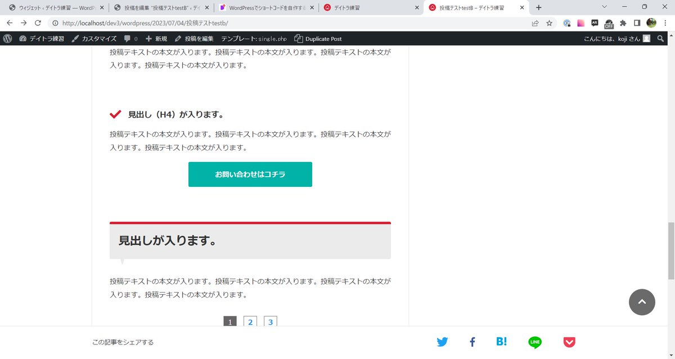The height and width of the screenshot is (359, 675).
Task: Save the article to Pocket
Action: (x=569, y=342)
